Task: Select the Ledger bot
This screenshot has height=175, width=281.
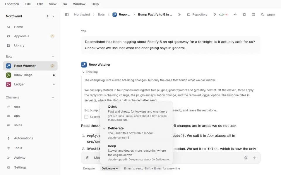Action: click(30, 84)
